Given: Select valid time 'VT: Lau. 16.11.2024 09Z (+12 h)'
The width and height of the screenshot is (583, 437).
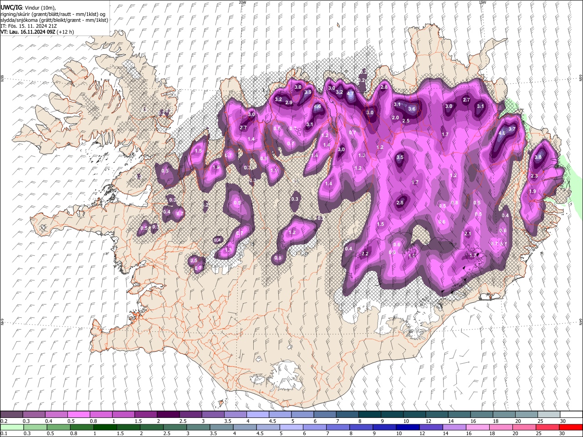Looking at the screenshot, I should coord(37,32).
